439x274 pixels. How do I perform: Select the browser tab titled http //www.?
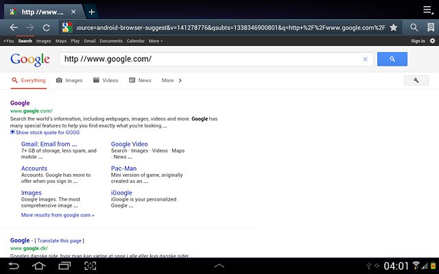tap(42, 12)
